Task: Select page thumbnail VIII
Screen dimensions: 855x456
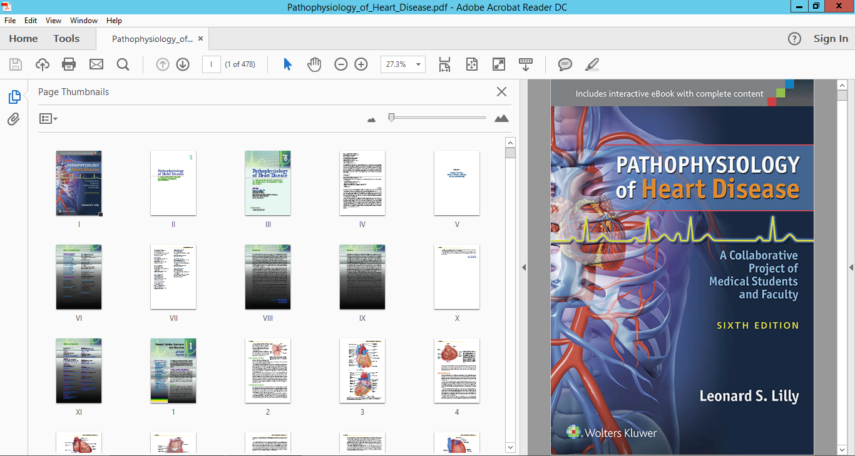Action: (x=268, y=277)
